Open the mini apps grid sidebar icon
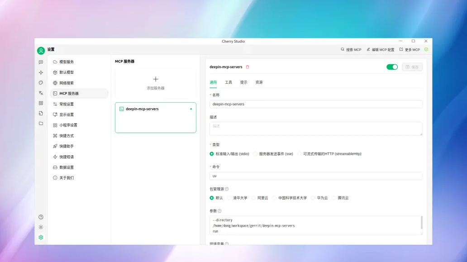Screen dimensions: 467x262 (x=41, y=103)
